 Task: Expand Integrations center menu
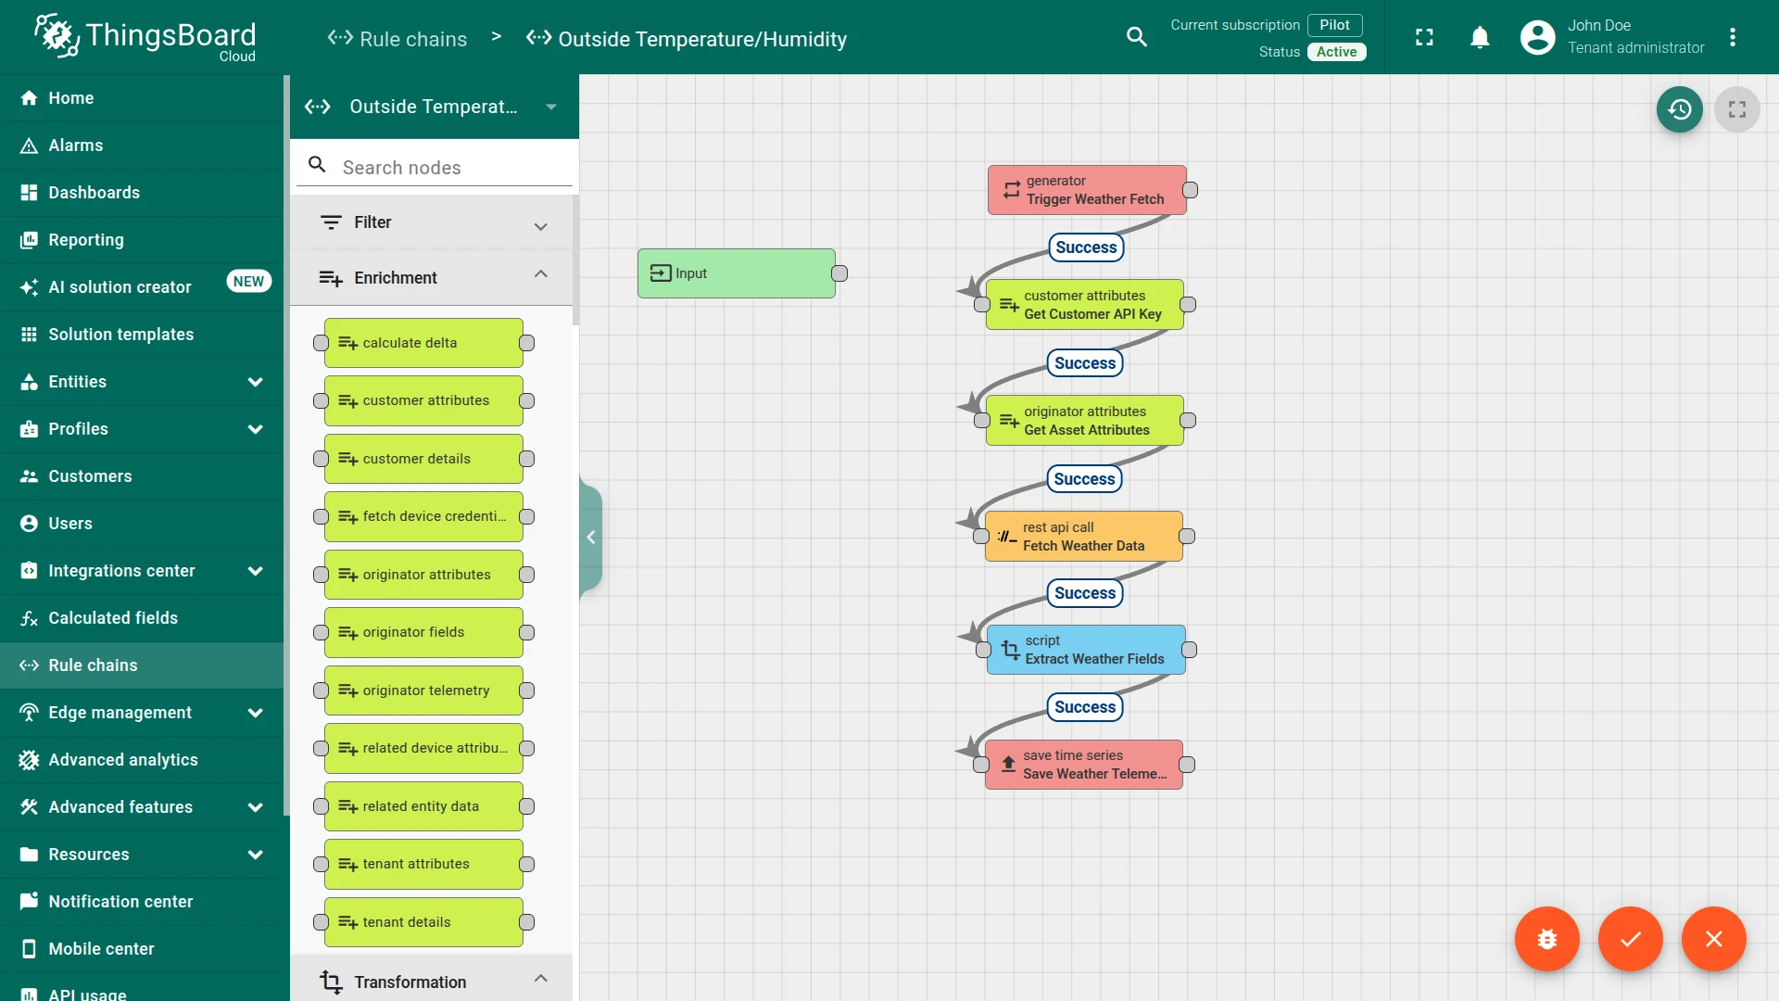pos(142,571)
